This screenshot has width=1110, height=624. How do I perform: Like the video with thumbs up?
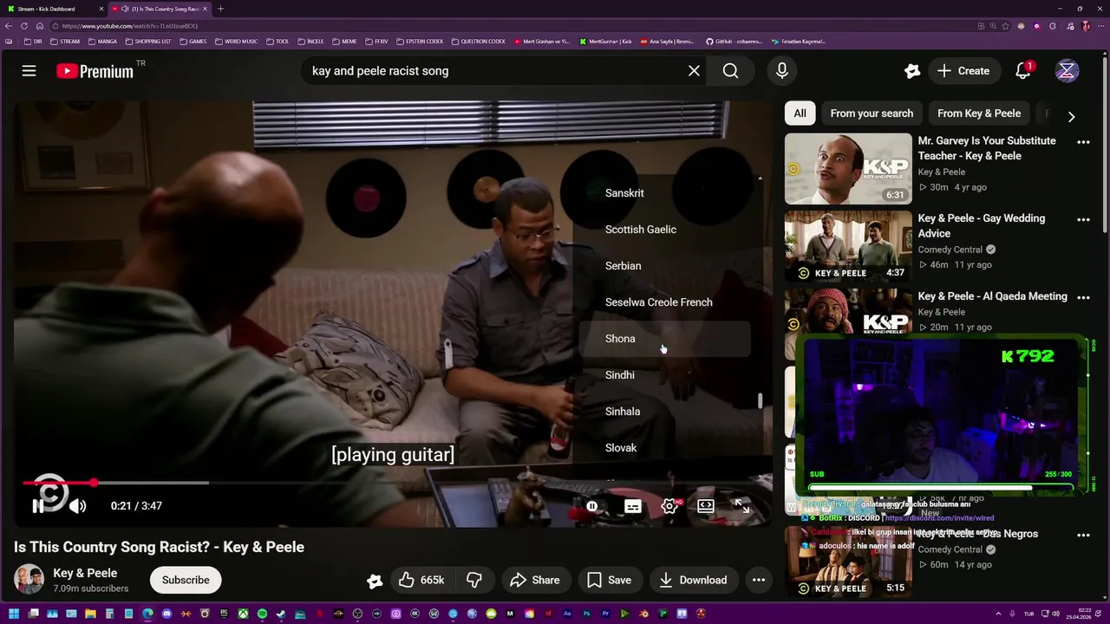coord(421,580)
